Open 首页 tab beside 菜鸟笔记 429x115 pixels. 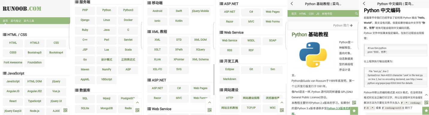[5, 21]
